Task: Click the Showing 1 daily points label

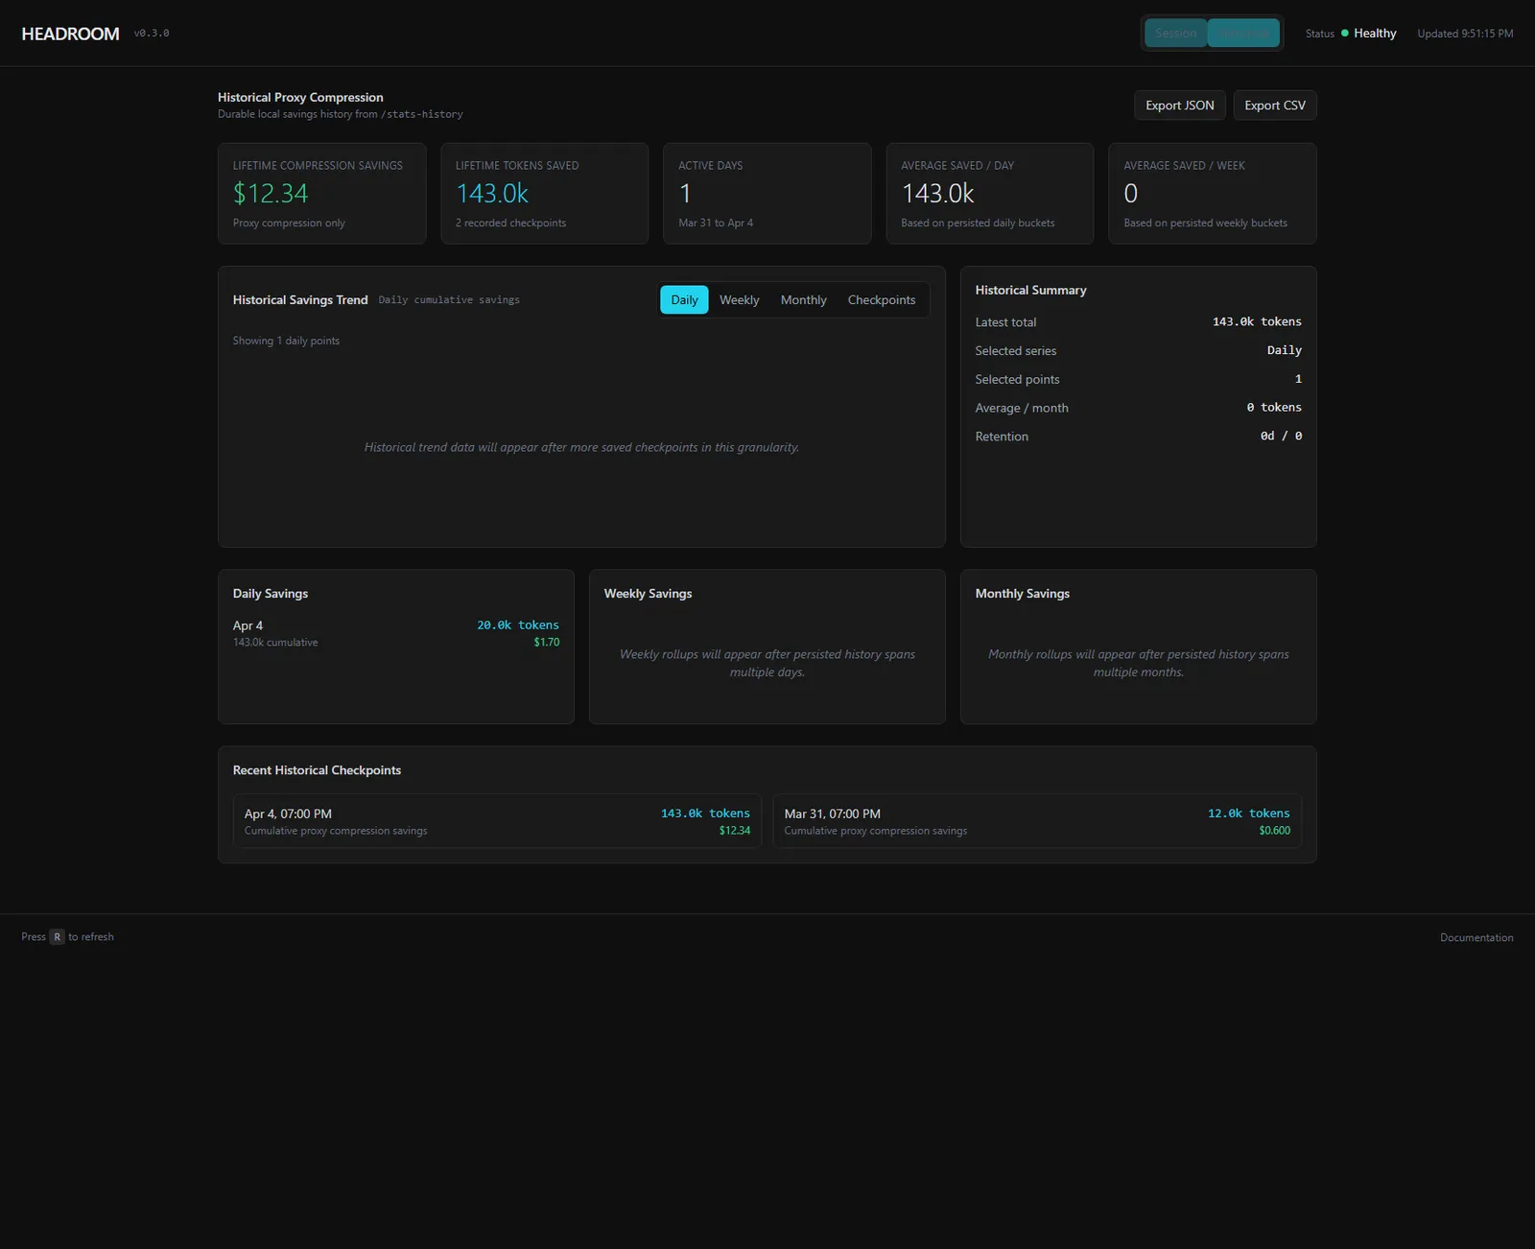Action: [286, 341]
